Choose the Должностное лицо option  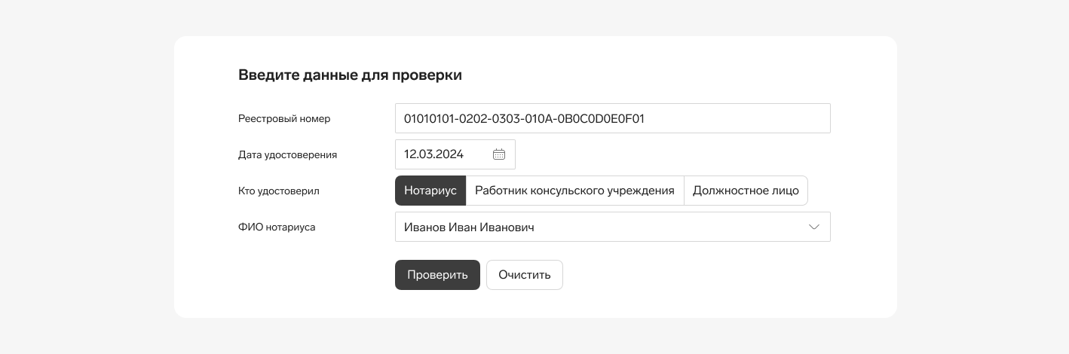[x=746, y=191]
